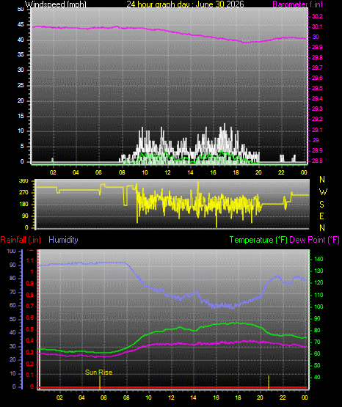
Task: Click the Dew Point (°F) legend label
Action: click(x=314, y=240)
